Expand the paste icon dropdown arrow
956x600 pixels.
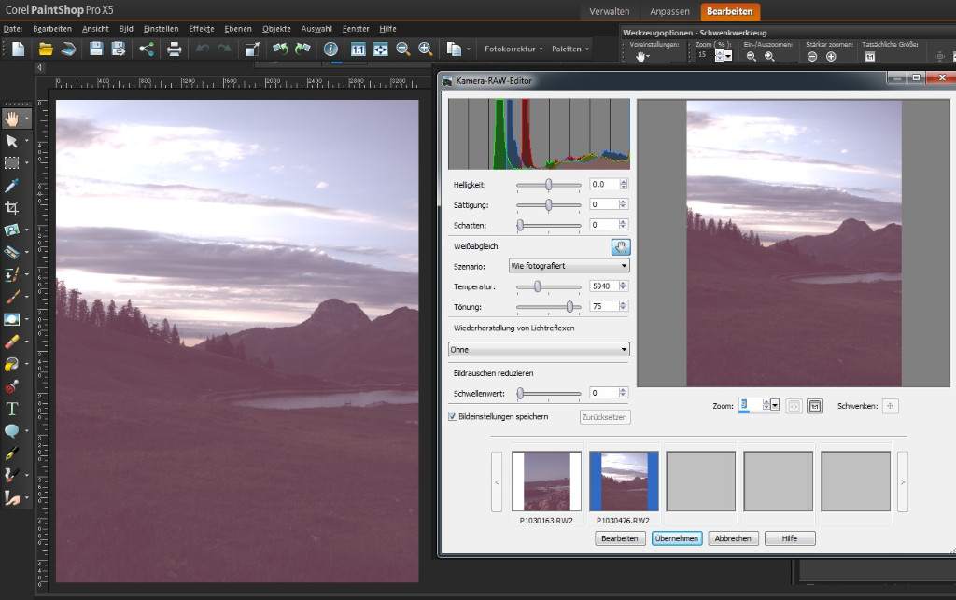[x=469, y=49]
